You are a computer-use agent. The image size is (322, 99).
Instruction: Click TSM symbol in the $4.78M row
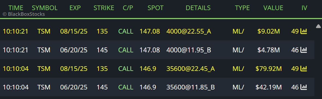pyautogui.click(x=44, y=50)
